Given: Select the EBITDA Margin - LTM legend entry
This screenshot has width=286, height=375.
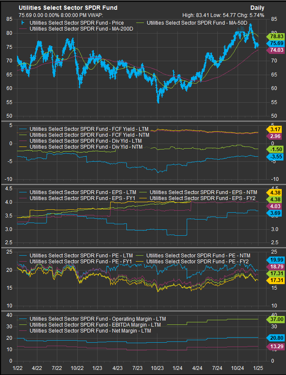Looking at the screenshot, I should click(90, 325).
